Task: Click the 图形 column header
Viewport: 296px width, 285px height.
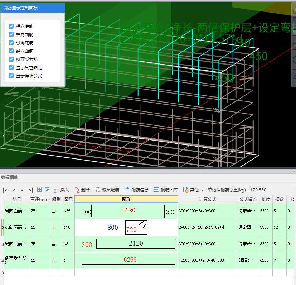Action: click(x=126, y=199)
